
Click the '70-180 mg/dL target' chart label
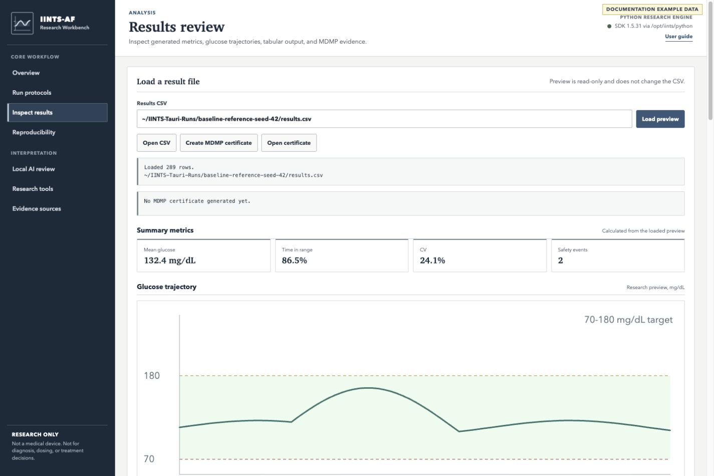(x=628, y=320)
